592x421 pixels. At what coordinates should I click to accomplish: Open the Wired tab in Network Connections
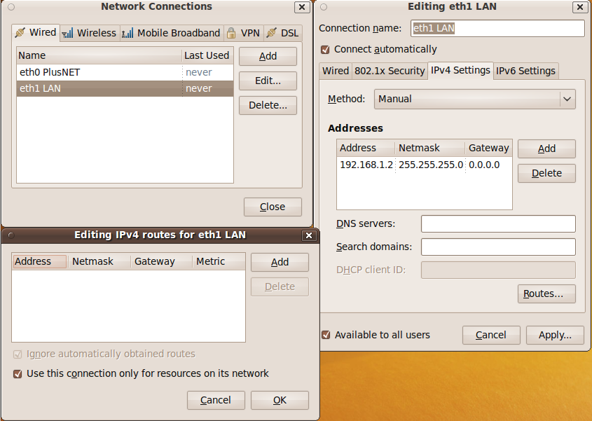point(36,32)
